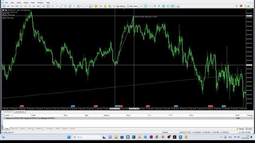The width and height of the screenshot is (255, 143).
Task: Zoom out on the chart
Action: [159, 6]
